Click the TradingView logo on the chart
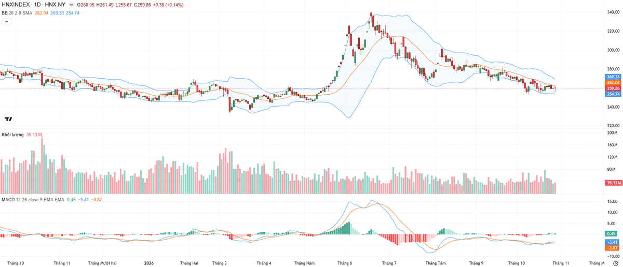 pyautogui.click(x=8, y=119)
